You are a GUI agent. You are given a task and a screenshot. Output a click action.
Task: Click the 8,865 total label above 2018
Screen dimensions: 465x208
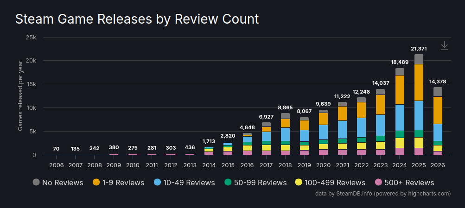(x=285, y=107)
